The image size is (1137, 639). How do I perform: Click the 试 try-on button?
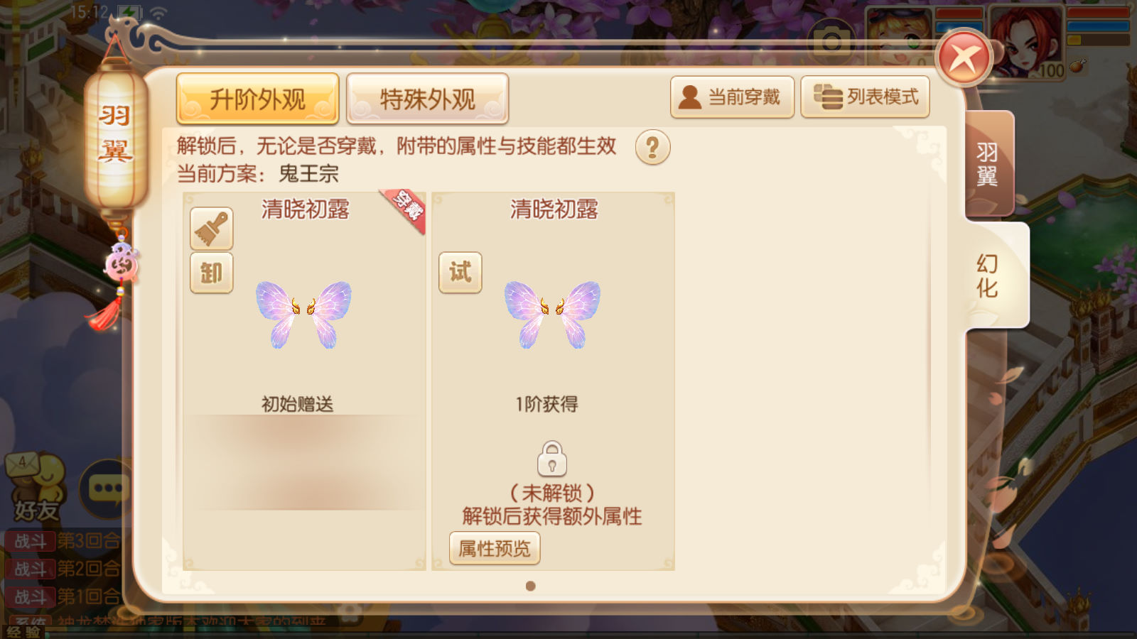coord(460,273)
